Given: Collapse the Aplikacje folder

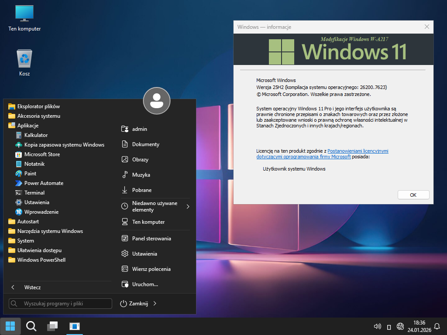Looking at the screenshot, I should point(28,126).
